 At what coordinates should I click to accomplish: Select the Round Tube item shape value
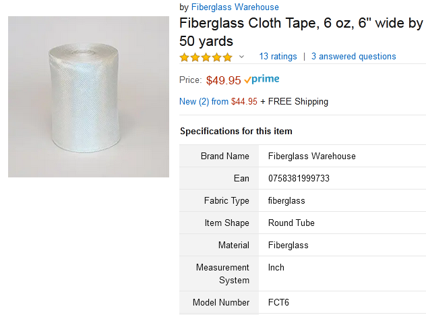tap(291, 223)
